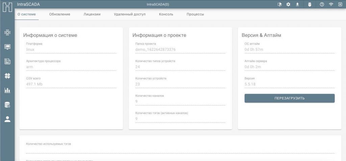This screenshot has height=161, width=346.
Task: Open settings gear icon in header
Action: [288, 4]
